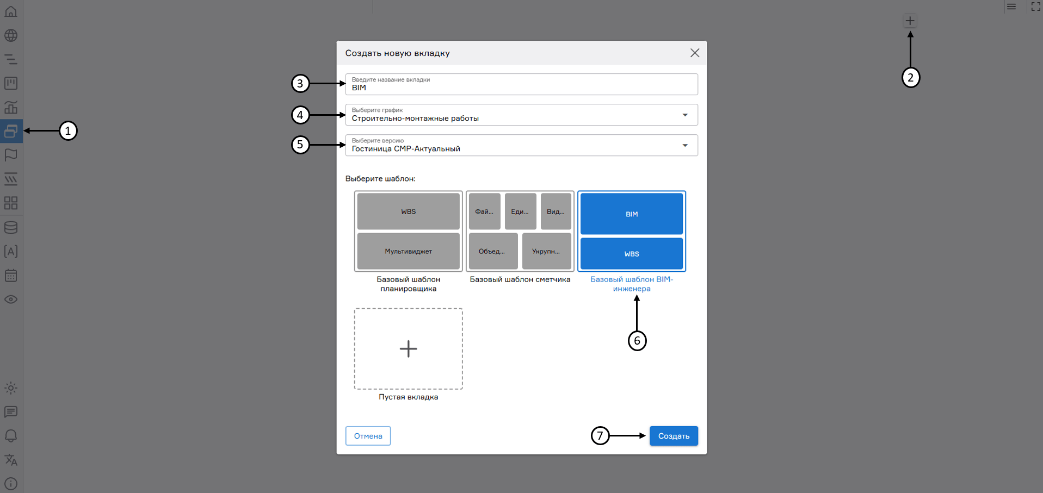This screenshot has height=493, width=1043.
Task: Toggle the eye visibility icon in the sidebar
Action: pos(11,299)
